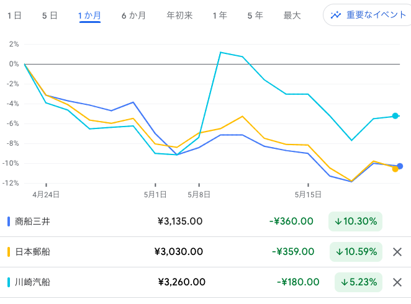Click the 5月1日 axis date label
This screenshot has height=304, width=411.
155,195
